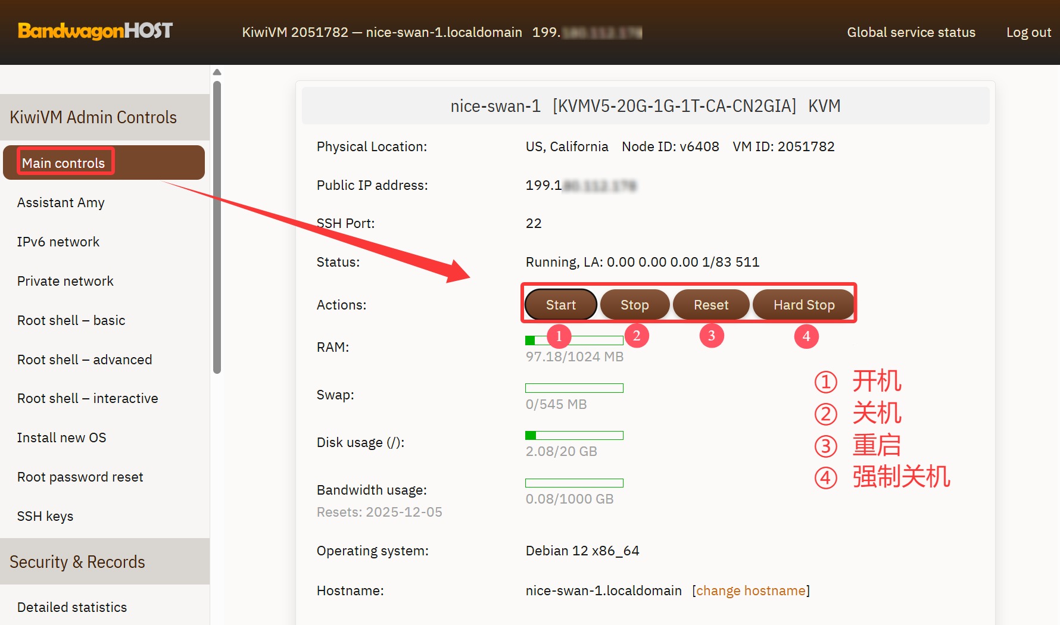Click the Log out link
The height and width of the screenshot is (625, 1060).
click(1028, 32)
